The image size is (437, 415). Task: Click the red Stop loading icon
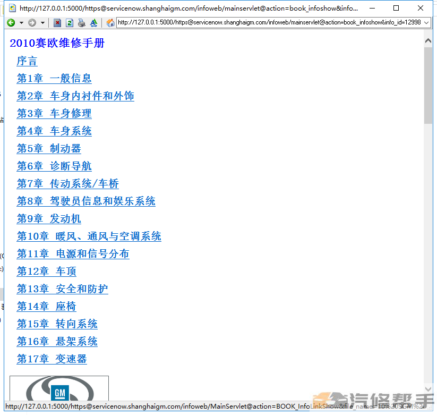pyautogui.click(x=57, y=23)
